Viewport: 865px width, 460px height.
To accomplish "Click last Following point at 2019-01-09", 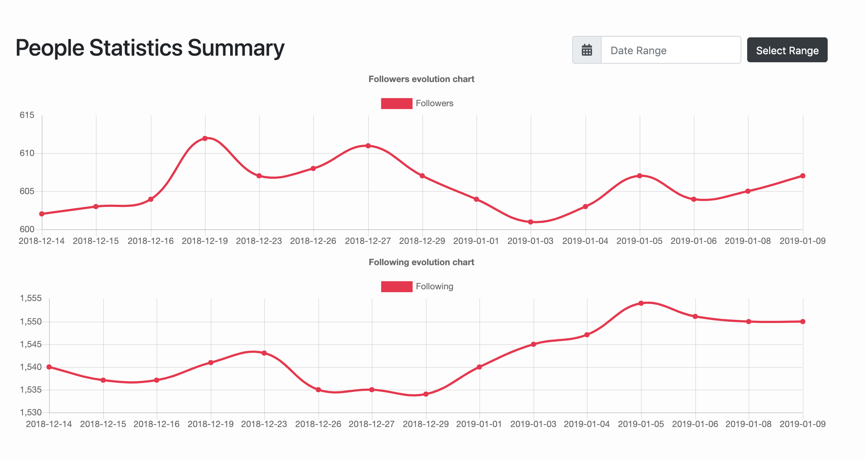I will click(803, 322).
